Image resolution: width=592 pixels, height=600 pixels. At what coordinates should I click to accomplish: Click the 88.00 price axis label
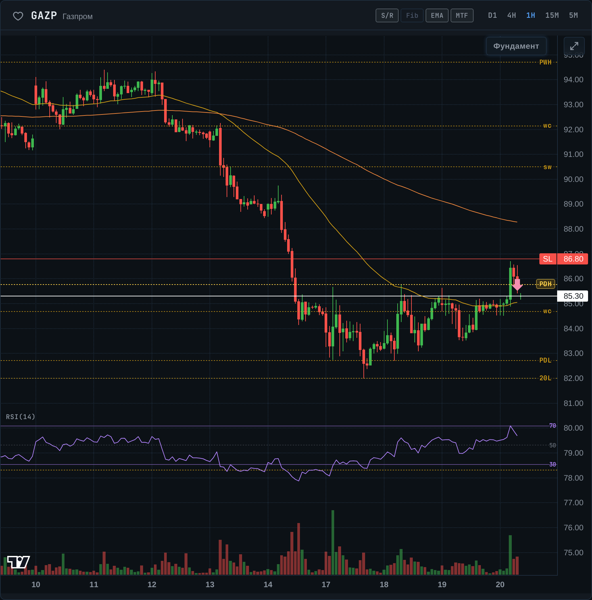point(573,229)
